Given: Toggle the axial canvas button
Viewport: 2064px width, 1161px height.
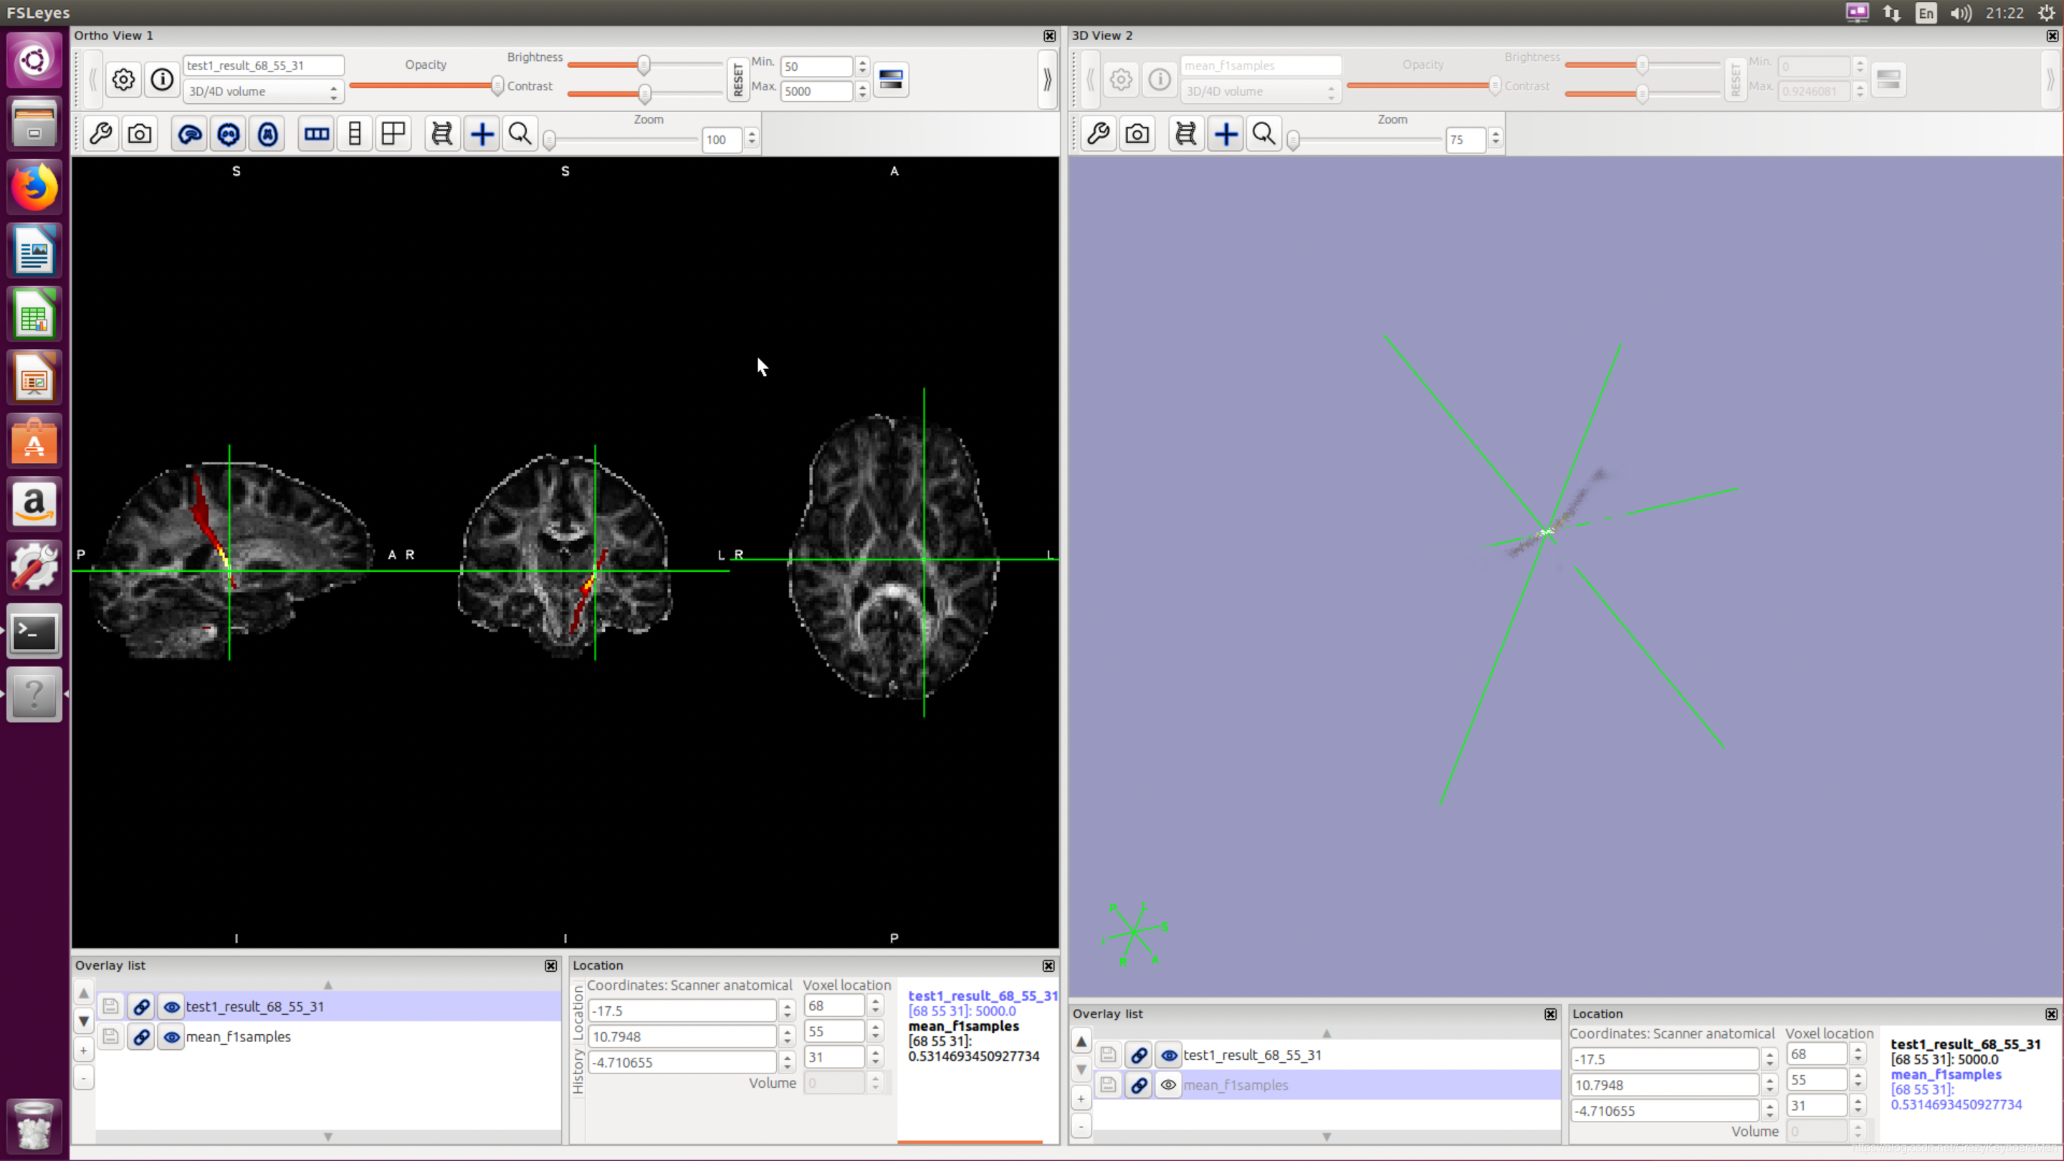Looking at the screenshot, I should tap(267, 134).
